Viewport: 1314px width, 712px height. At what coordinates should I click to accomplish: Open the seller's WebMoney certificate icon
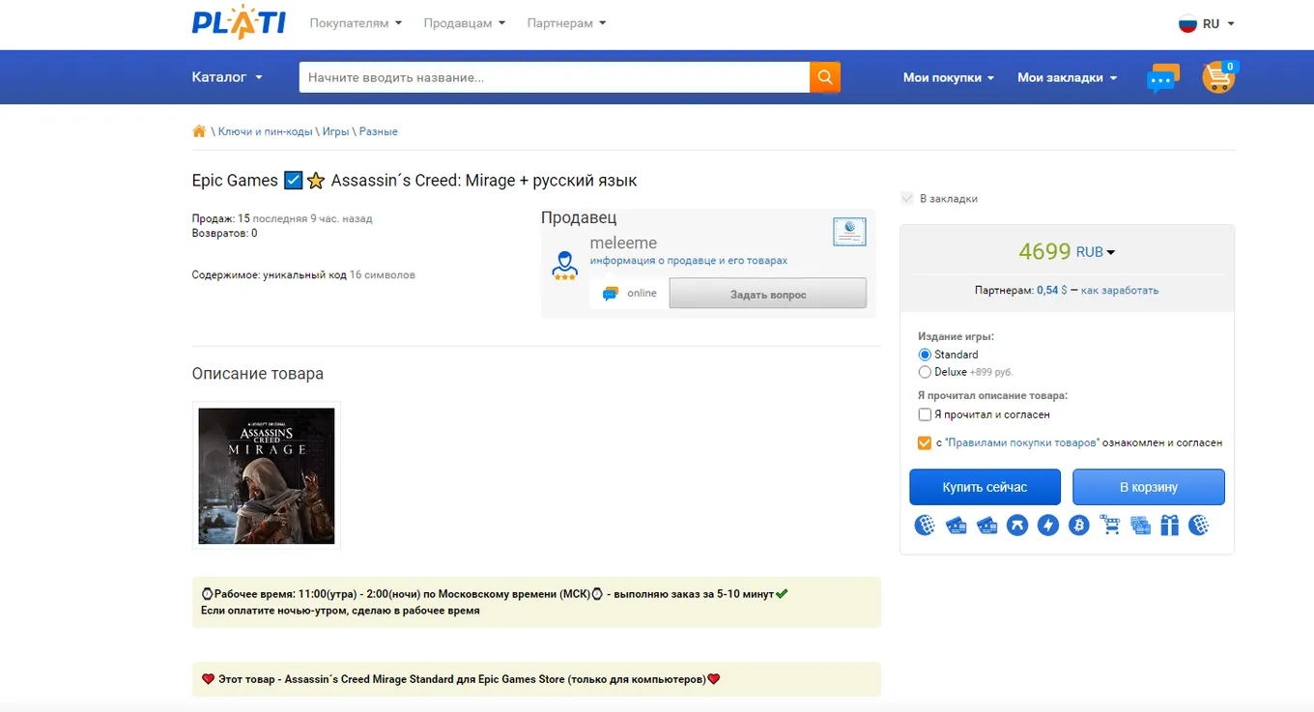849,232
